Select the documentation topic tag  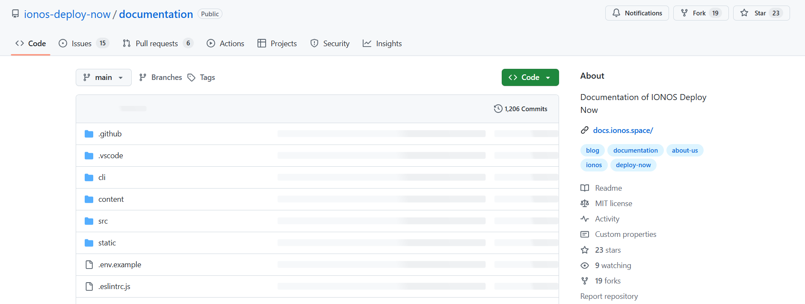pyautogui.click(x=636, y=151)
